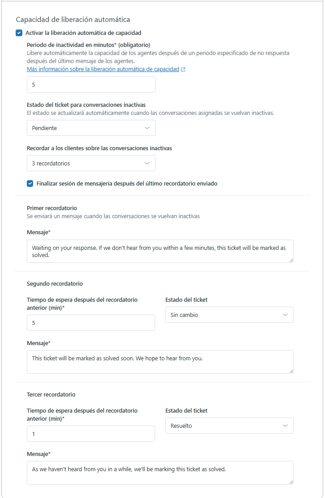Click resize handle of second reminder message box
This screenshot has width=325, height=498.
(291, 371)
